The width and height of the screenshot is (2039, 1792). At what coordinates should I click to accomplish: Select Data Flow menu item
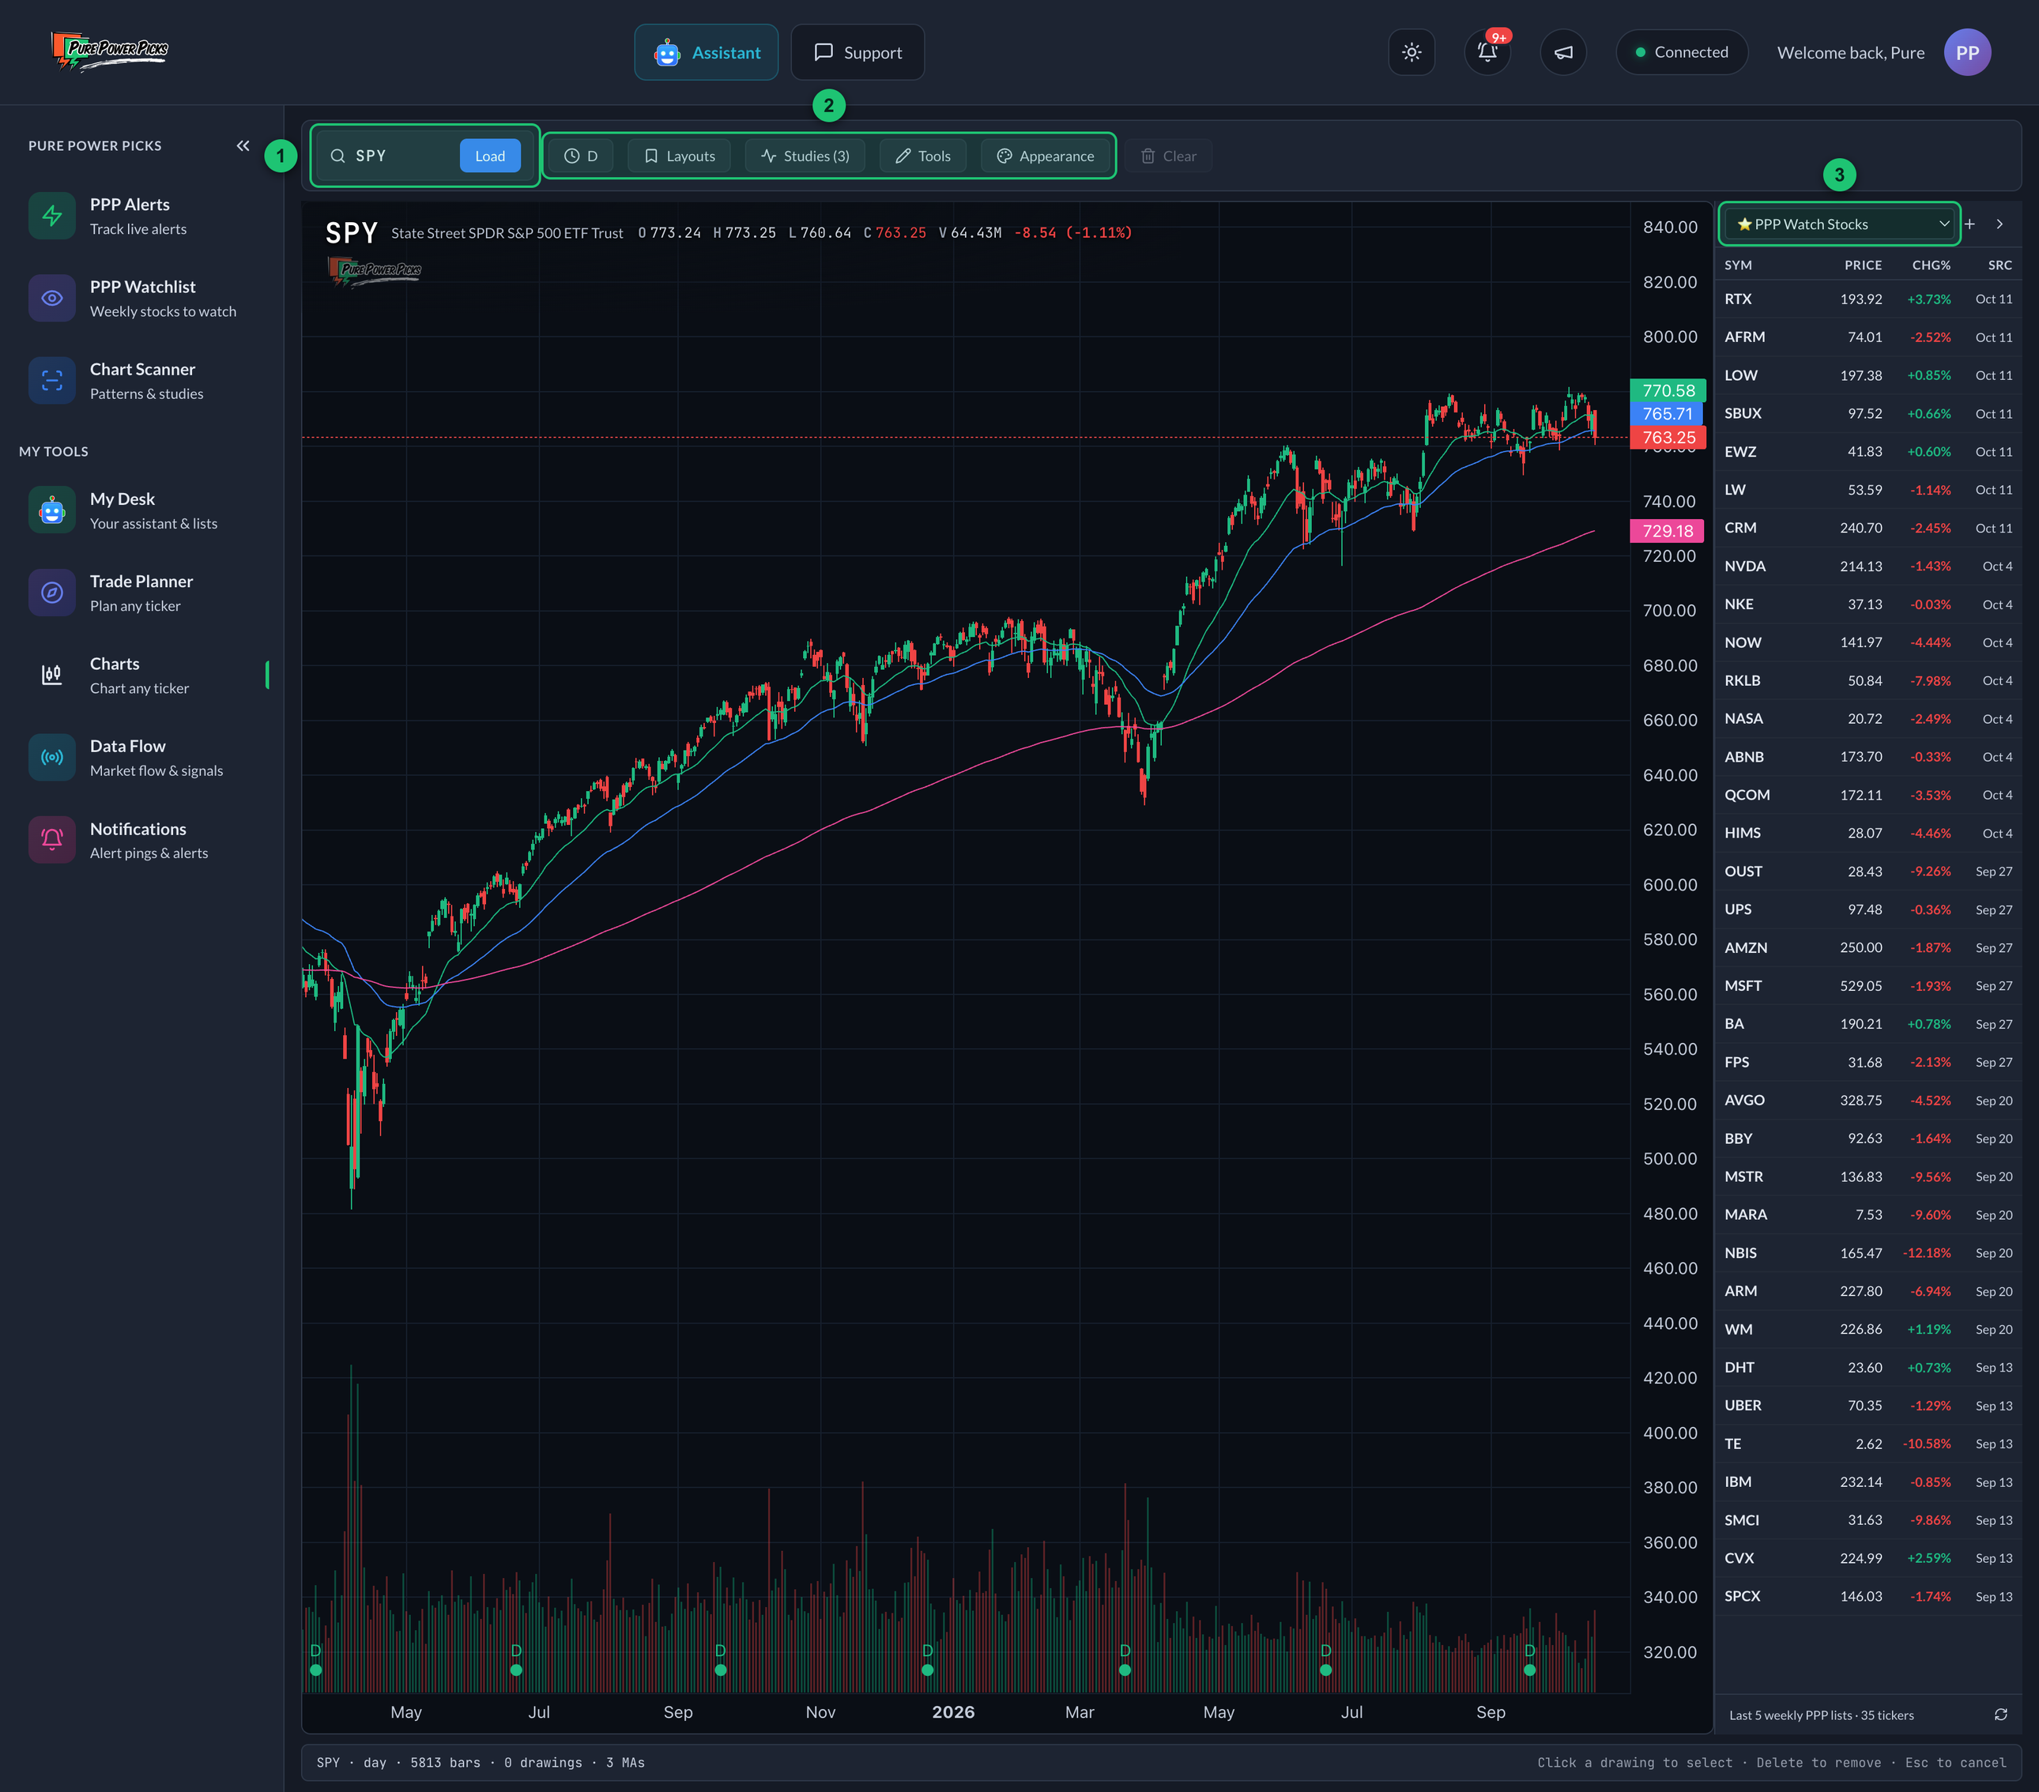click(142, 758)
